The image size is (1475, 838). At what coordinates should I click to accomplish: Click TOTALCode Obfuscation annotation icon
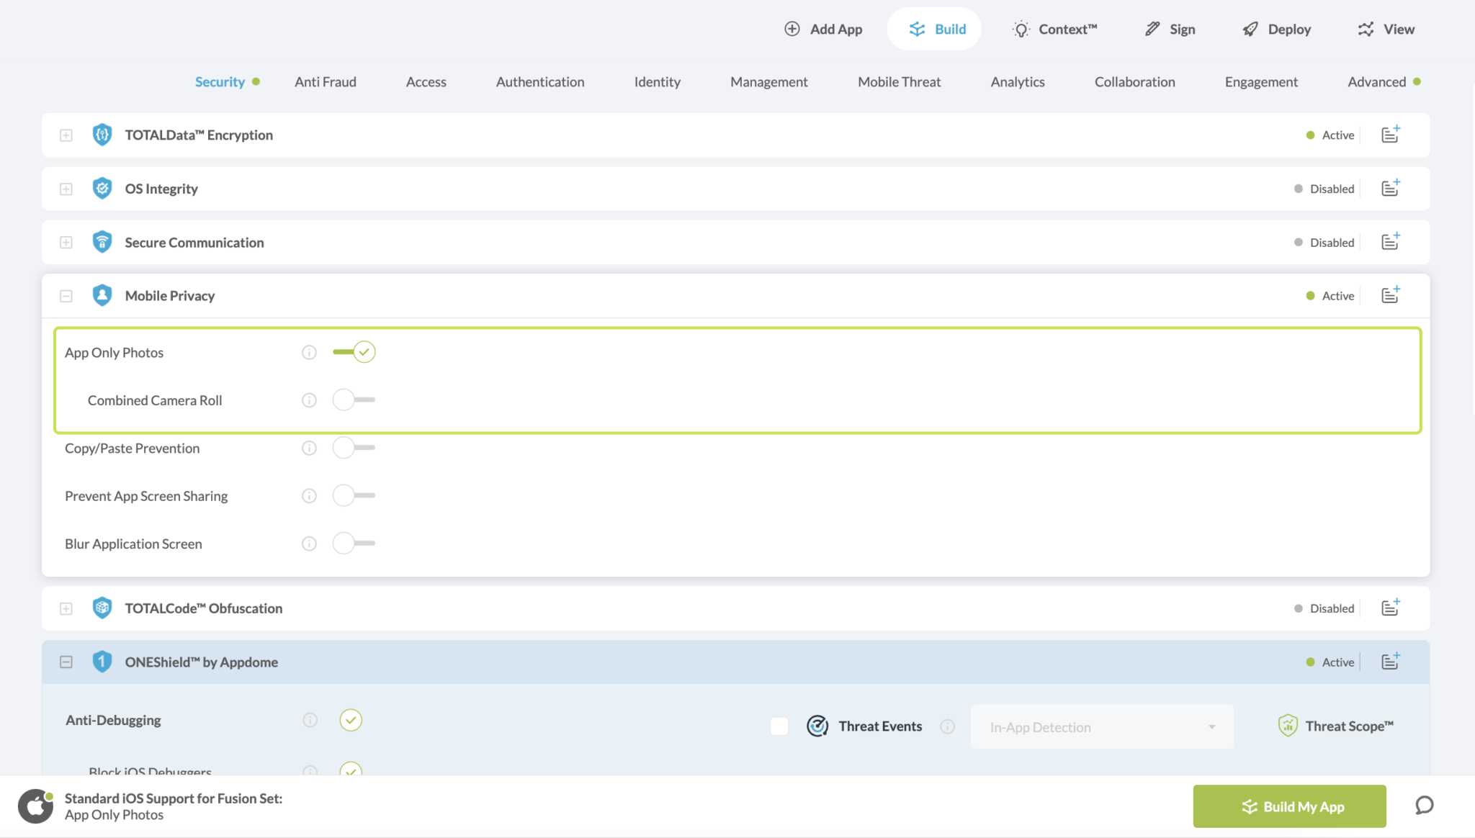1390,608
